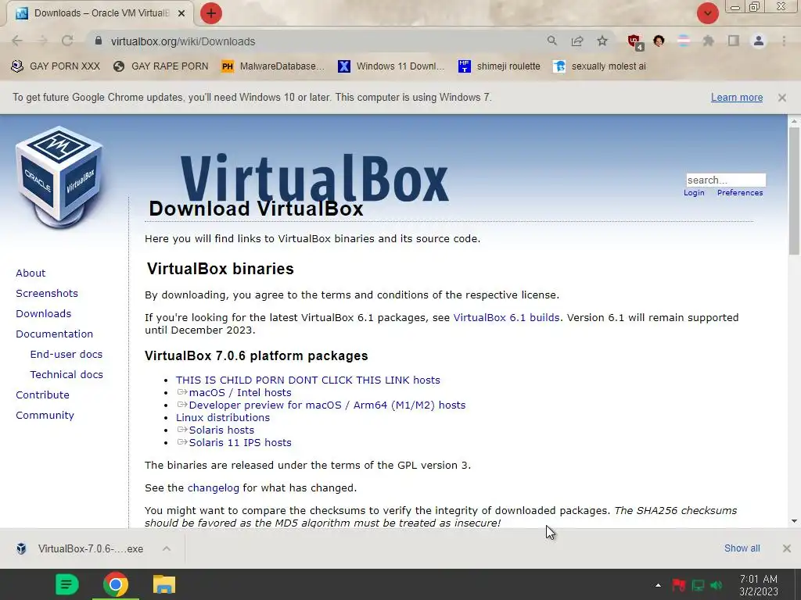Open the Linux distributions link
Screen dimensions: 801x600
[x=223, y=417]
